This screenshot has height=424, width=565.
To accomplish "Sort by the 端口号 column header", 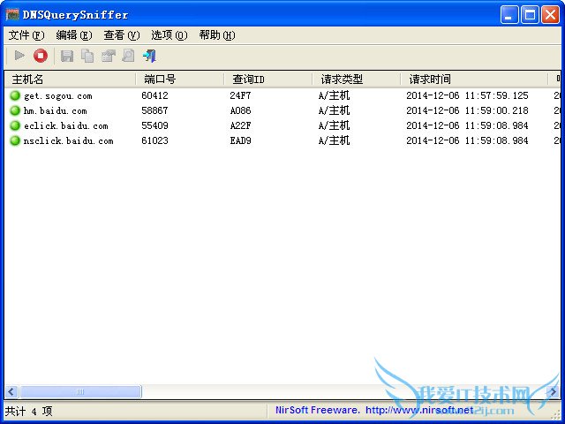I will pyautogui.click(x=179, y=79).
